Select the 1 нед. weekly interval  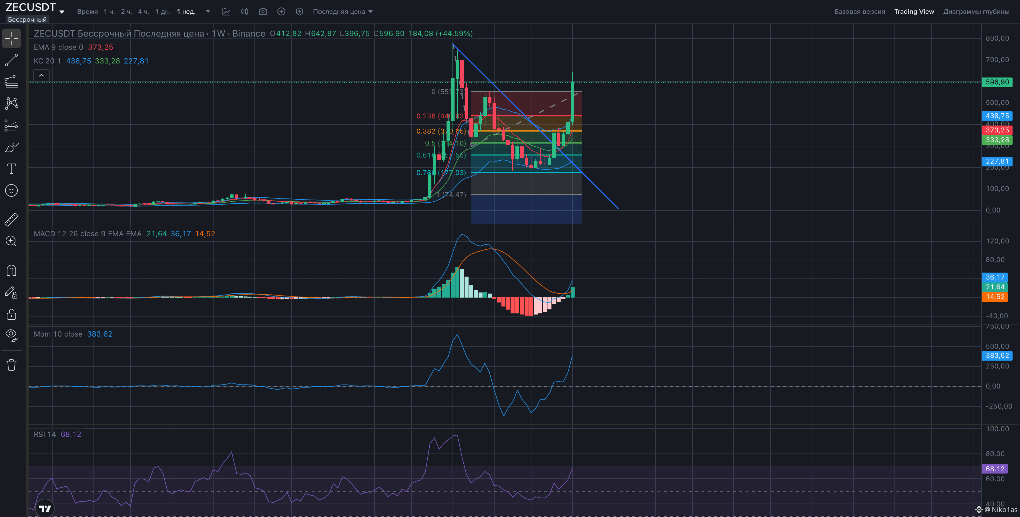tap(186, 11)
